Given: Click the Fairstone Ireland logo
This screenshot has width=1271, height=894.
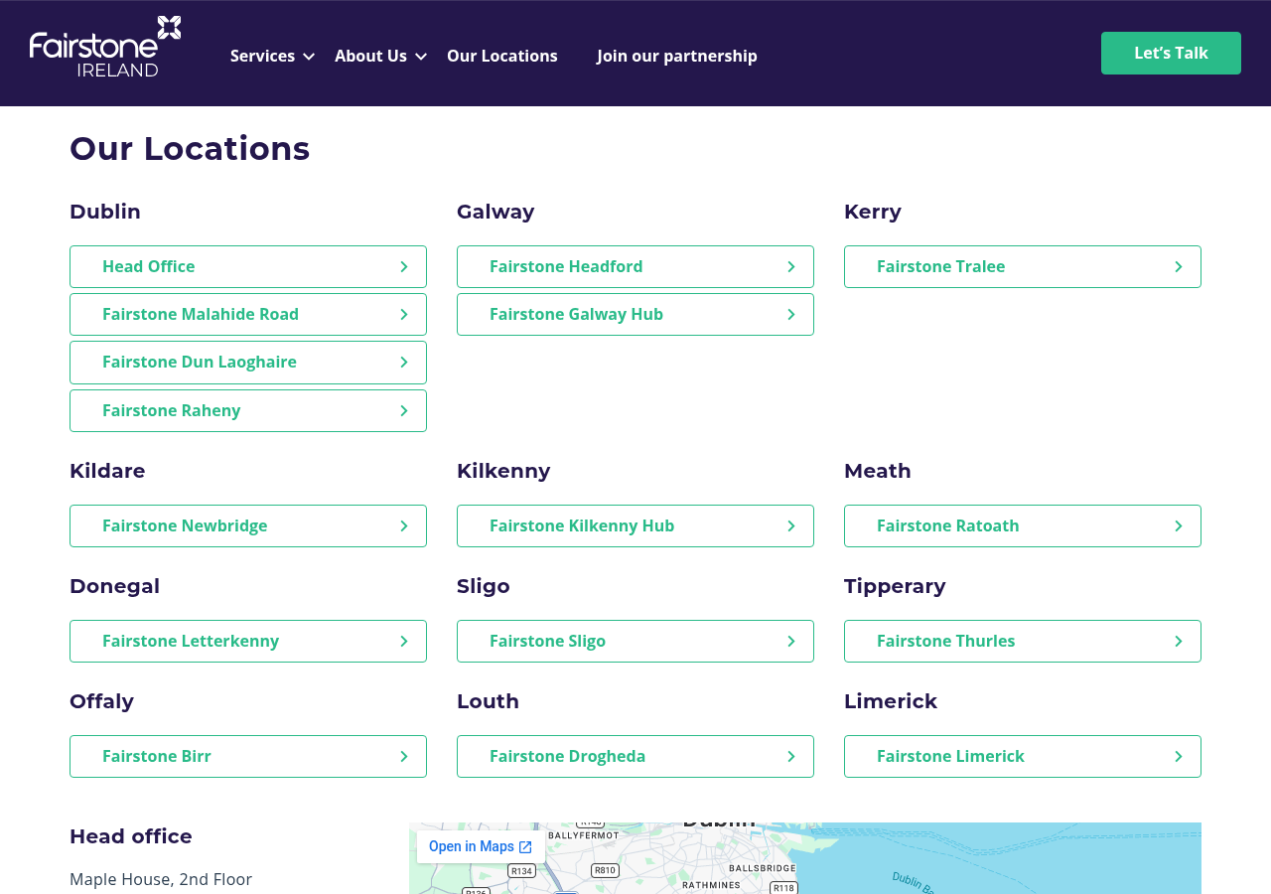Looking at the screenshot, I should [x=105, y=47].
